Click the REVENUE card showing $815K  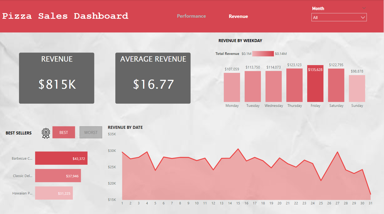56,78
